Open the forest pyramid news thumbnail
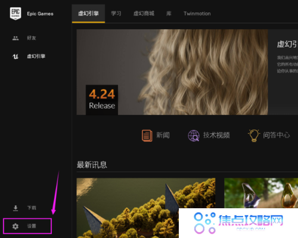Viewport: 298px width, 238px height. [146, 208]
